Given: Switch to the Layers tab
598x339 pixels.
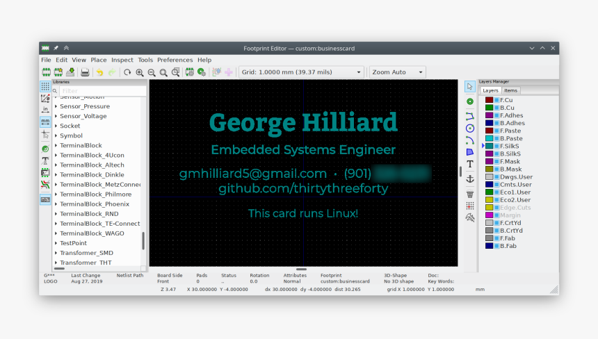Looking at the screenshot, I should coord(490,90).
